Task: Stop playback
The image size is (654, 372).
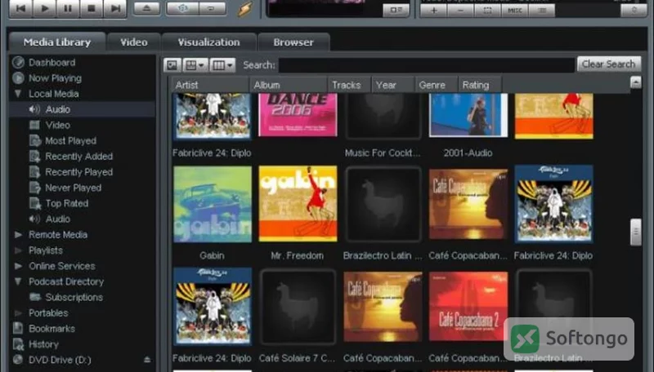Action: pyautogui.click(x=92, y=8)
